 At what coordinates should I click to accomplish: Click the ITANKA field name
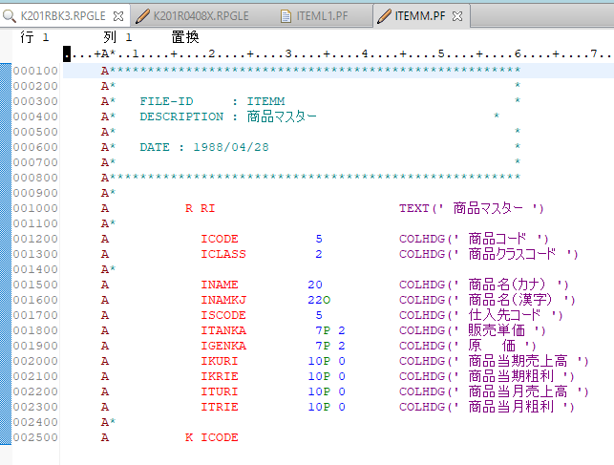(223, 330)
